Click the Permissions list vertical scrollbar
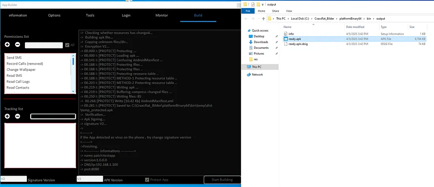434x187 pixels. [73, 74]
